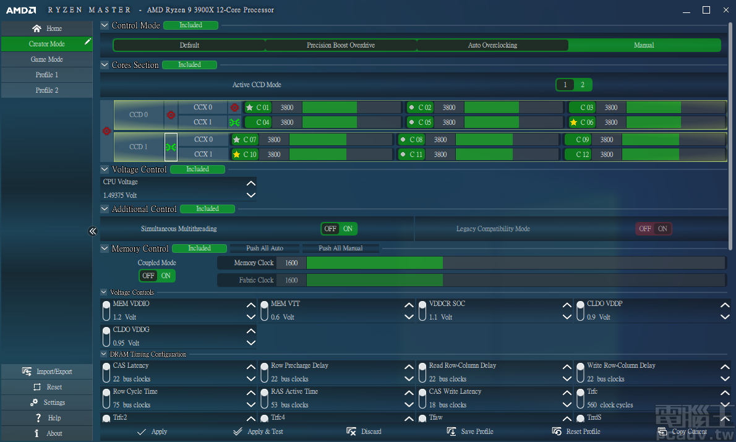Click the pencil edit icon on Creator Mode
This screenshot has width=736, height=442.
(x=88, y=42)
